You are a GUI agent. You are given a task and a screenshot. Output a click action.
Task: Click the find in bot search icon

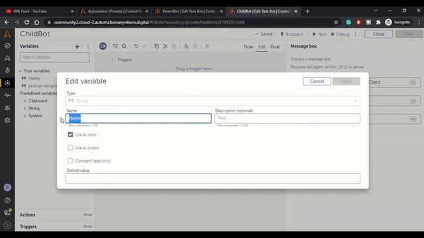[x=124, y=46]
